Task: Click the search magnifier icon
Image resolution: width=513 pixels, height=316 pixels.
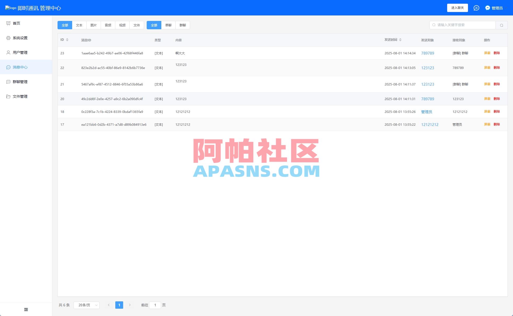Action: pyautogui.click(x=501, y=25)
